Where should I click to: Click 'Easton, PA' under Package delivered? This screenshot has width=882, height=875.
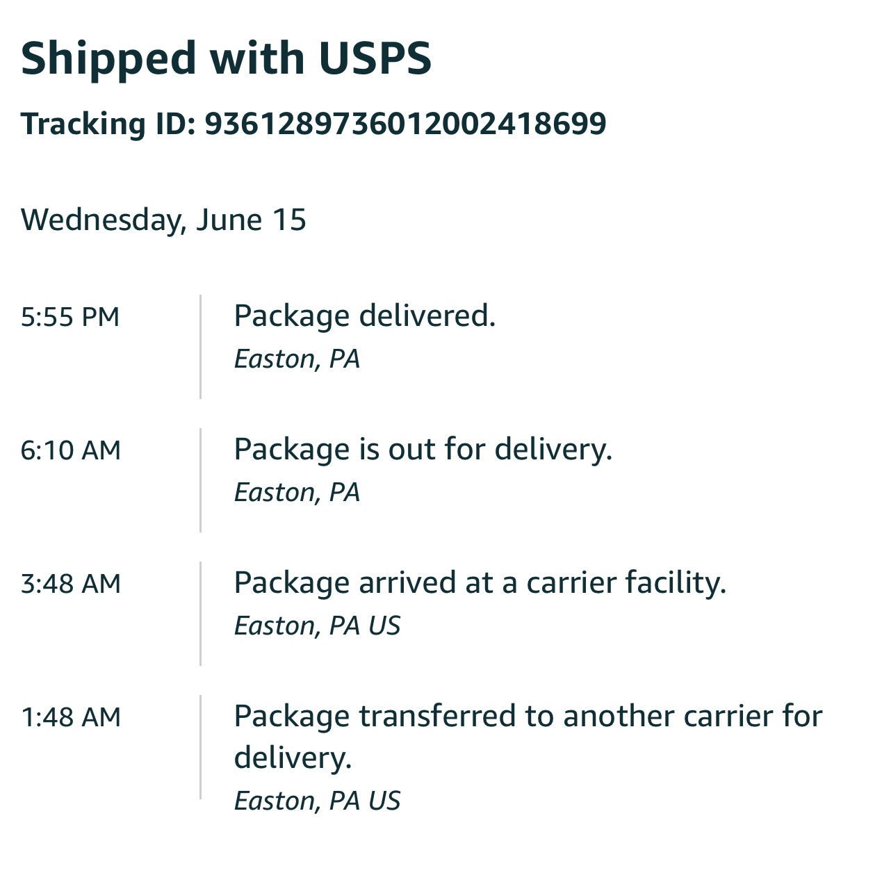point(297,359)
